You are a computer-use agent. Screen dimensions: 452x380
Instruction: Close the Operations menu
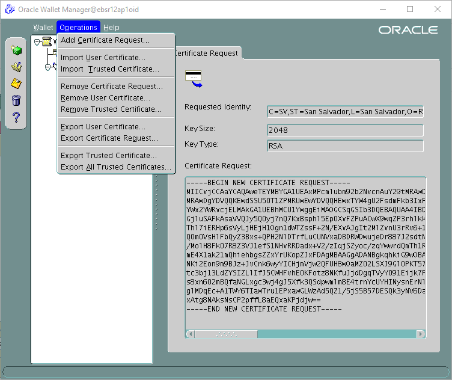[78, 28]
